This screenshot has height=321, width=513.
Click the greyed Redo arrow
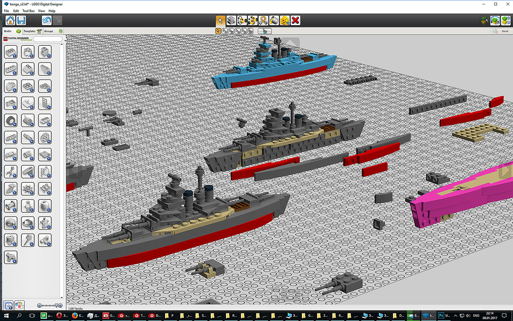(57, 20)
